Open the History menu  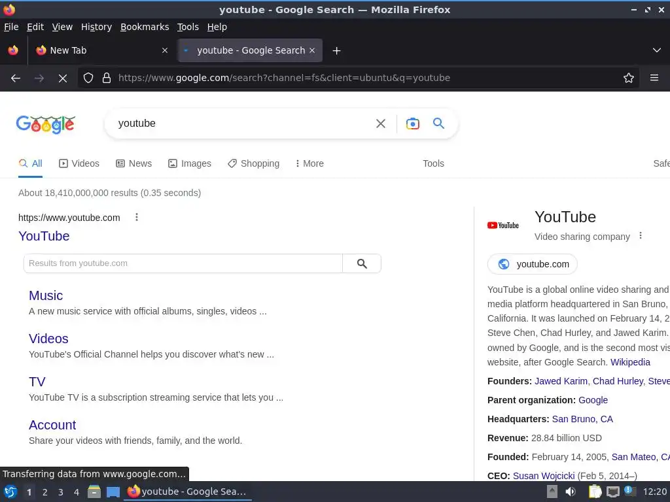coord(97,27)
